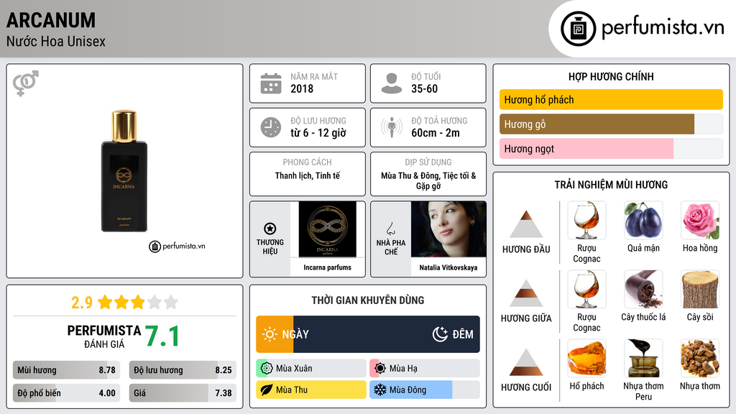
Task: Click the 2.9 user rating number
Action: point(82,303)
